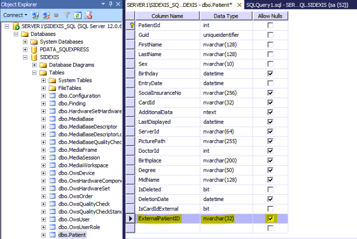Image resolution: width=357 pixels, height=239 pixels.
Task: Collapse the Tables node
Action: pos(34,73)
